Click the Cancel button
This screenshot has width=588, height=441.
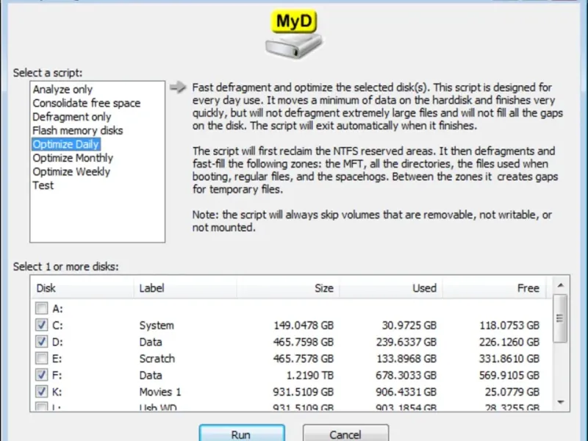(345, 434)
